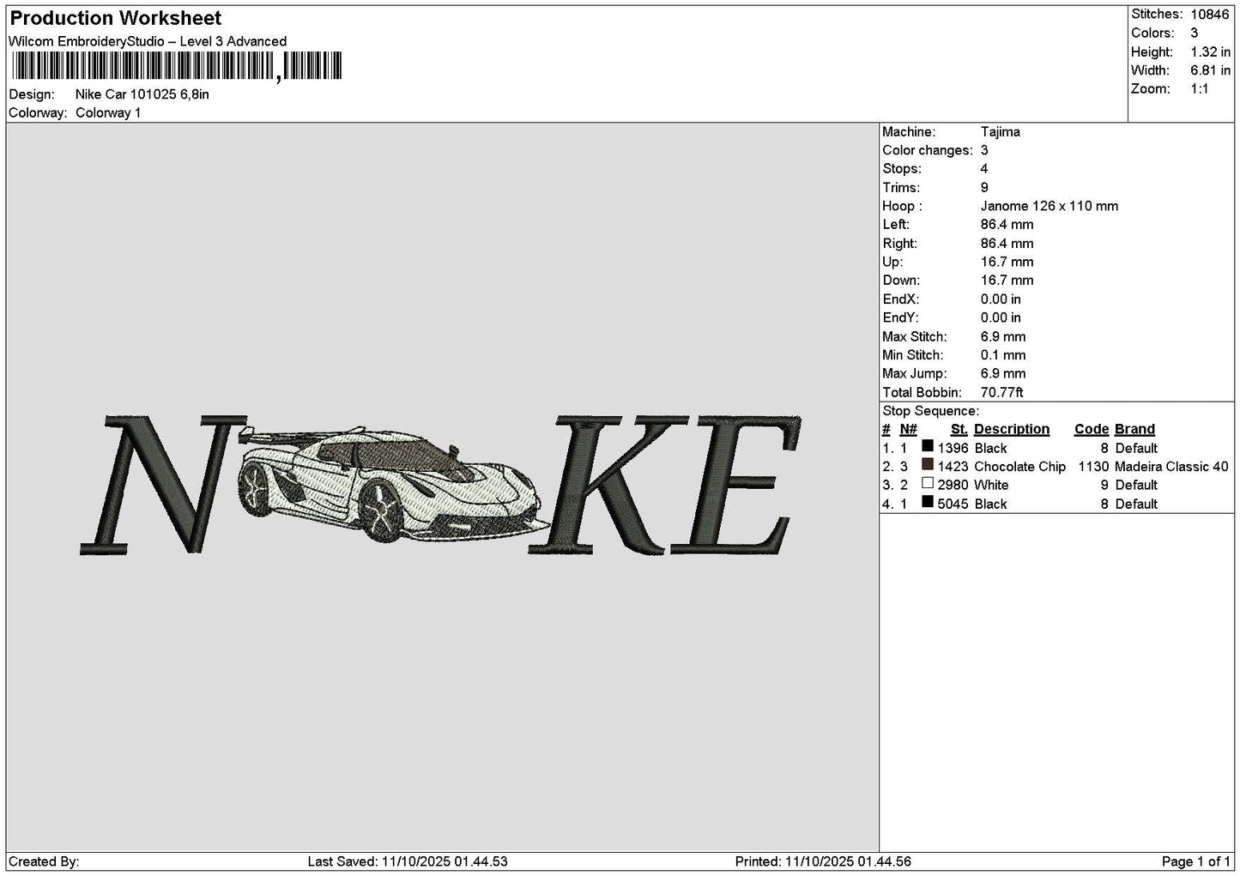Click thread number 1396 in stop sequence

point(953,448)
